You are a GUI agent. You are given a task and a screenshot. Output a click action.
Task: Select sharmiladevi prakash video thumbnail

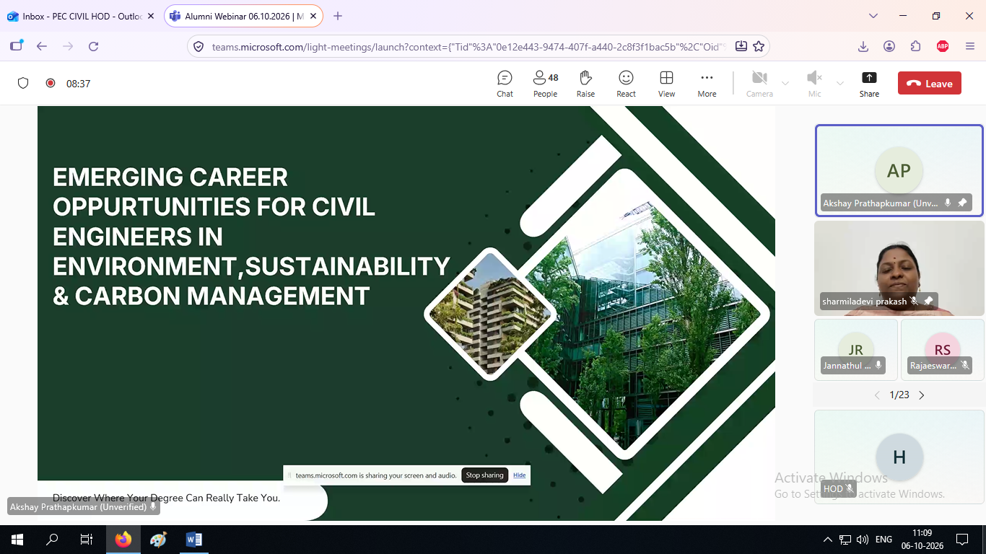[x=899, y=268]
